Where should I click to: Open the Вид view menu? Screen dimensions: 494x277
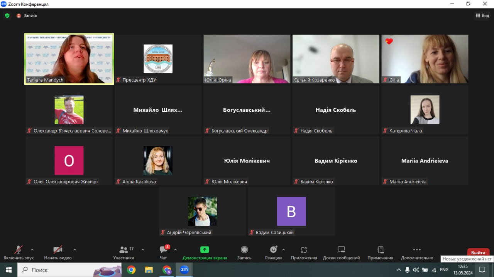(483, 16)
